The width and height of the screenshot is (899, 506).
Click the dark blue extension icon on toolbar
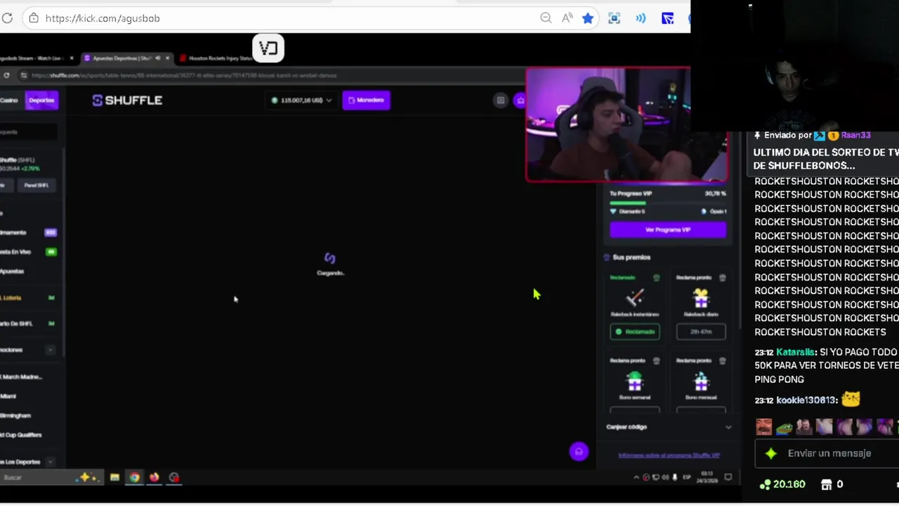pos(667,18)
